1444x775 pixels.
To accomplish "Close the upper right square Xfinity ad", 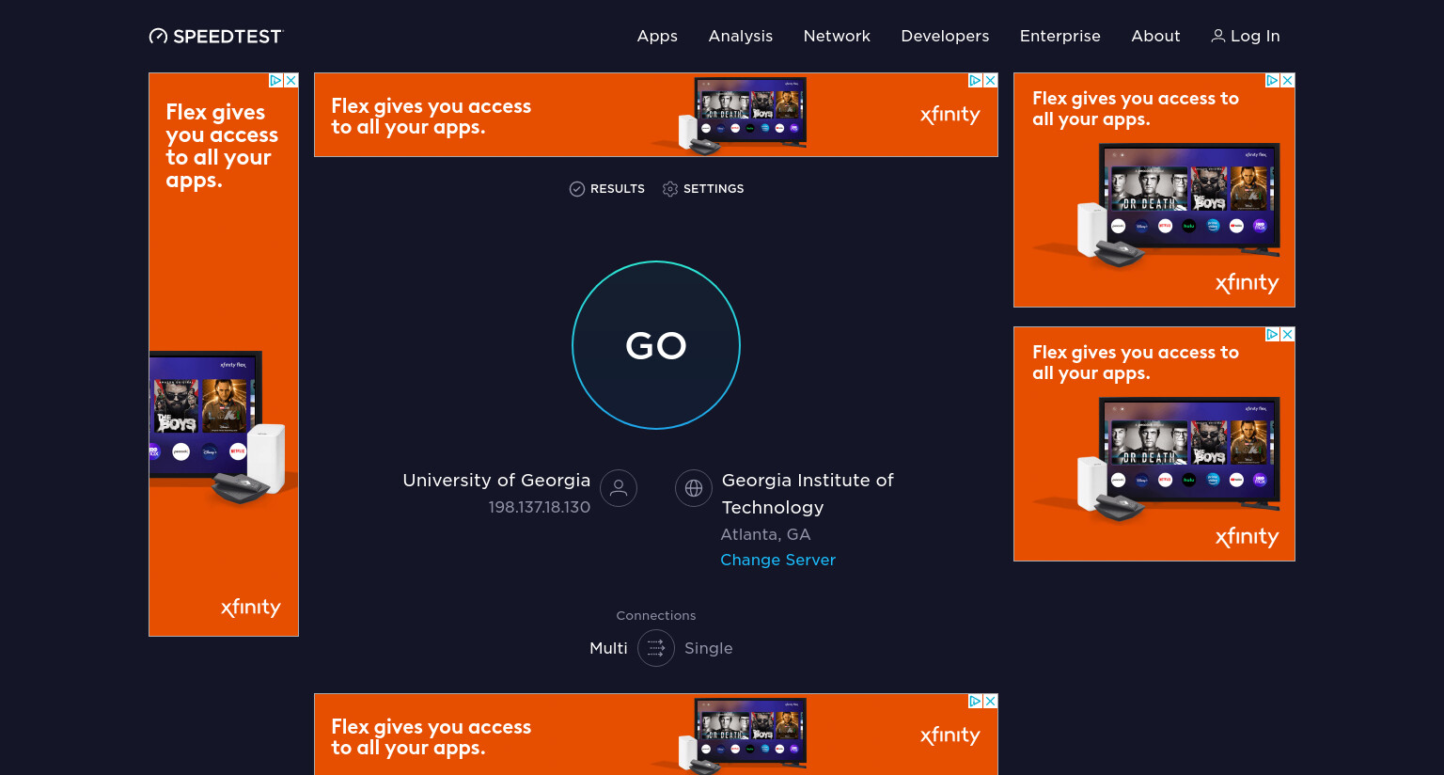I will coord(1288,81).
